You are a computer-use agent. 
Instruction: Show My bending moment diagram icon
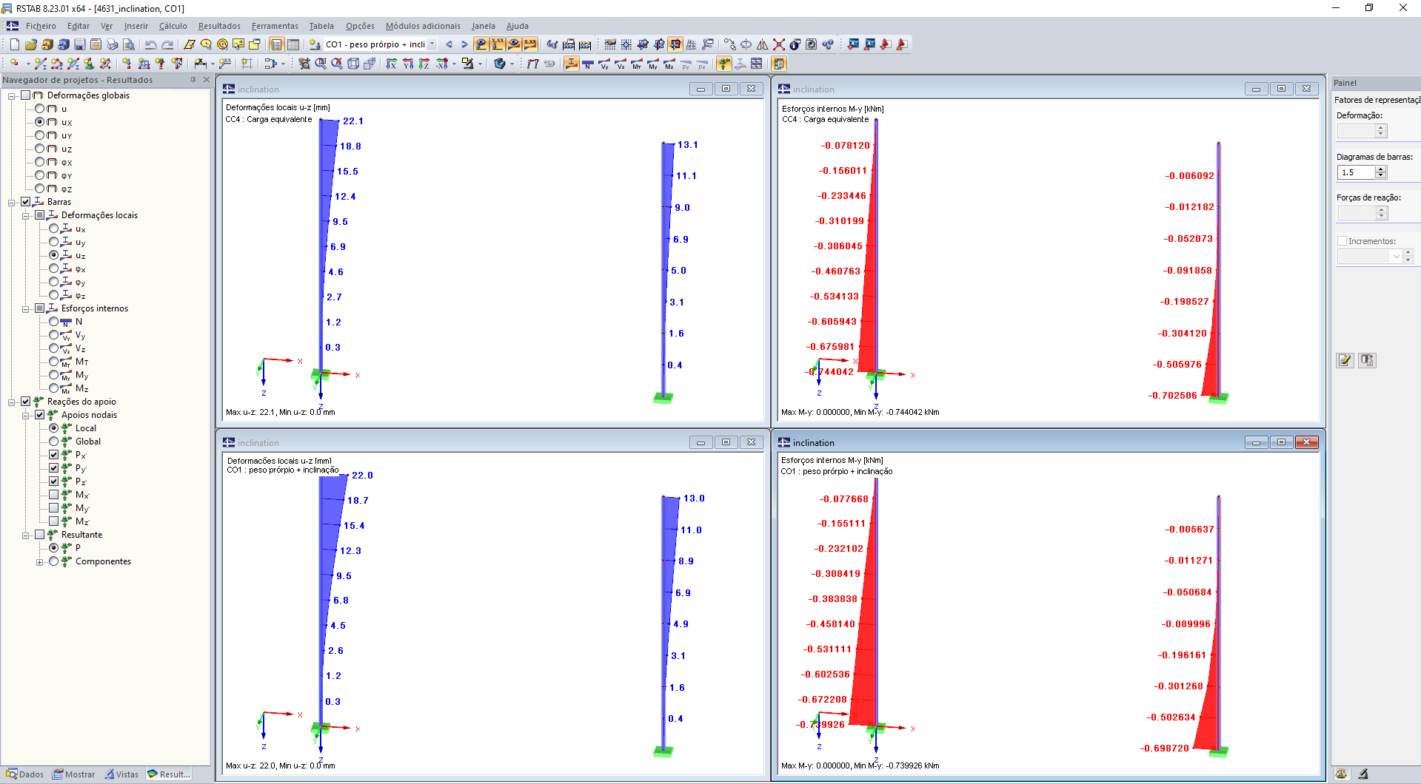point(653,64)
